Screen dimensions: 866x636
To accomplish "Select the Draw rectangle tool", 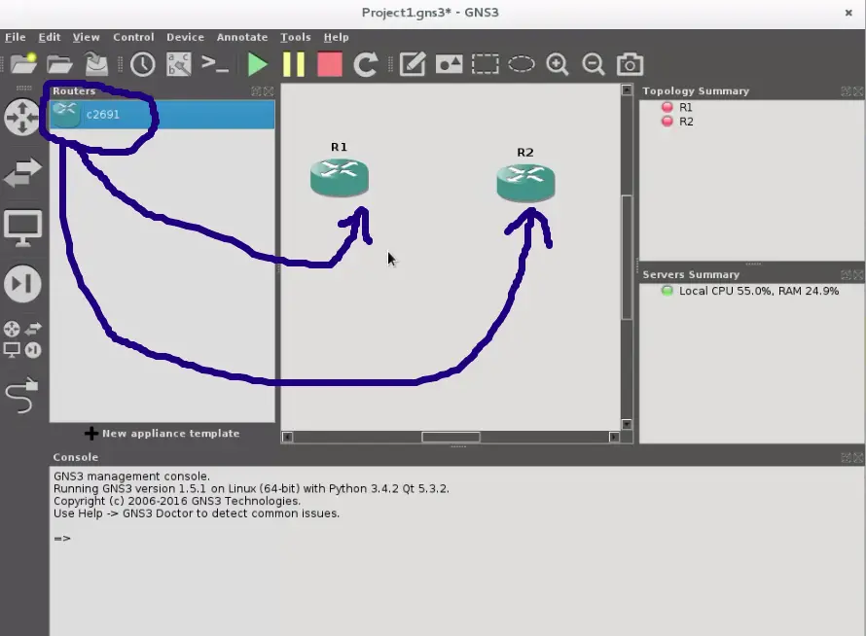I will point(485,64).
